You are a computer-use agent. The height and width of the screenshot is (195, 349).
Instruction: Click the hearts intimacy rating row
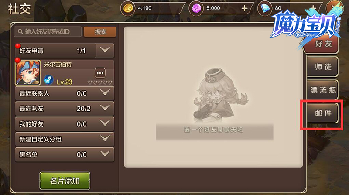100,82
